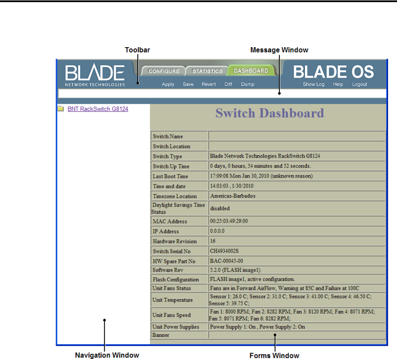Click the Flash Configuration label
The width and height of the screenshot is (397, 359).
(x=176, y=280)
